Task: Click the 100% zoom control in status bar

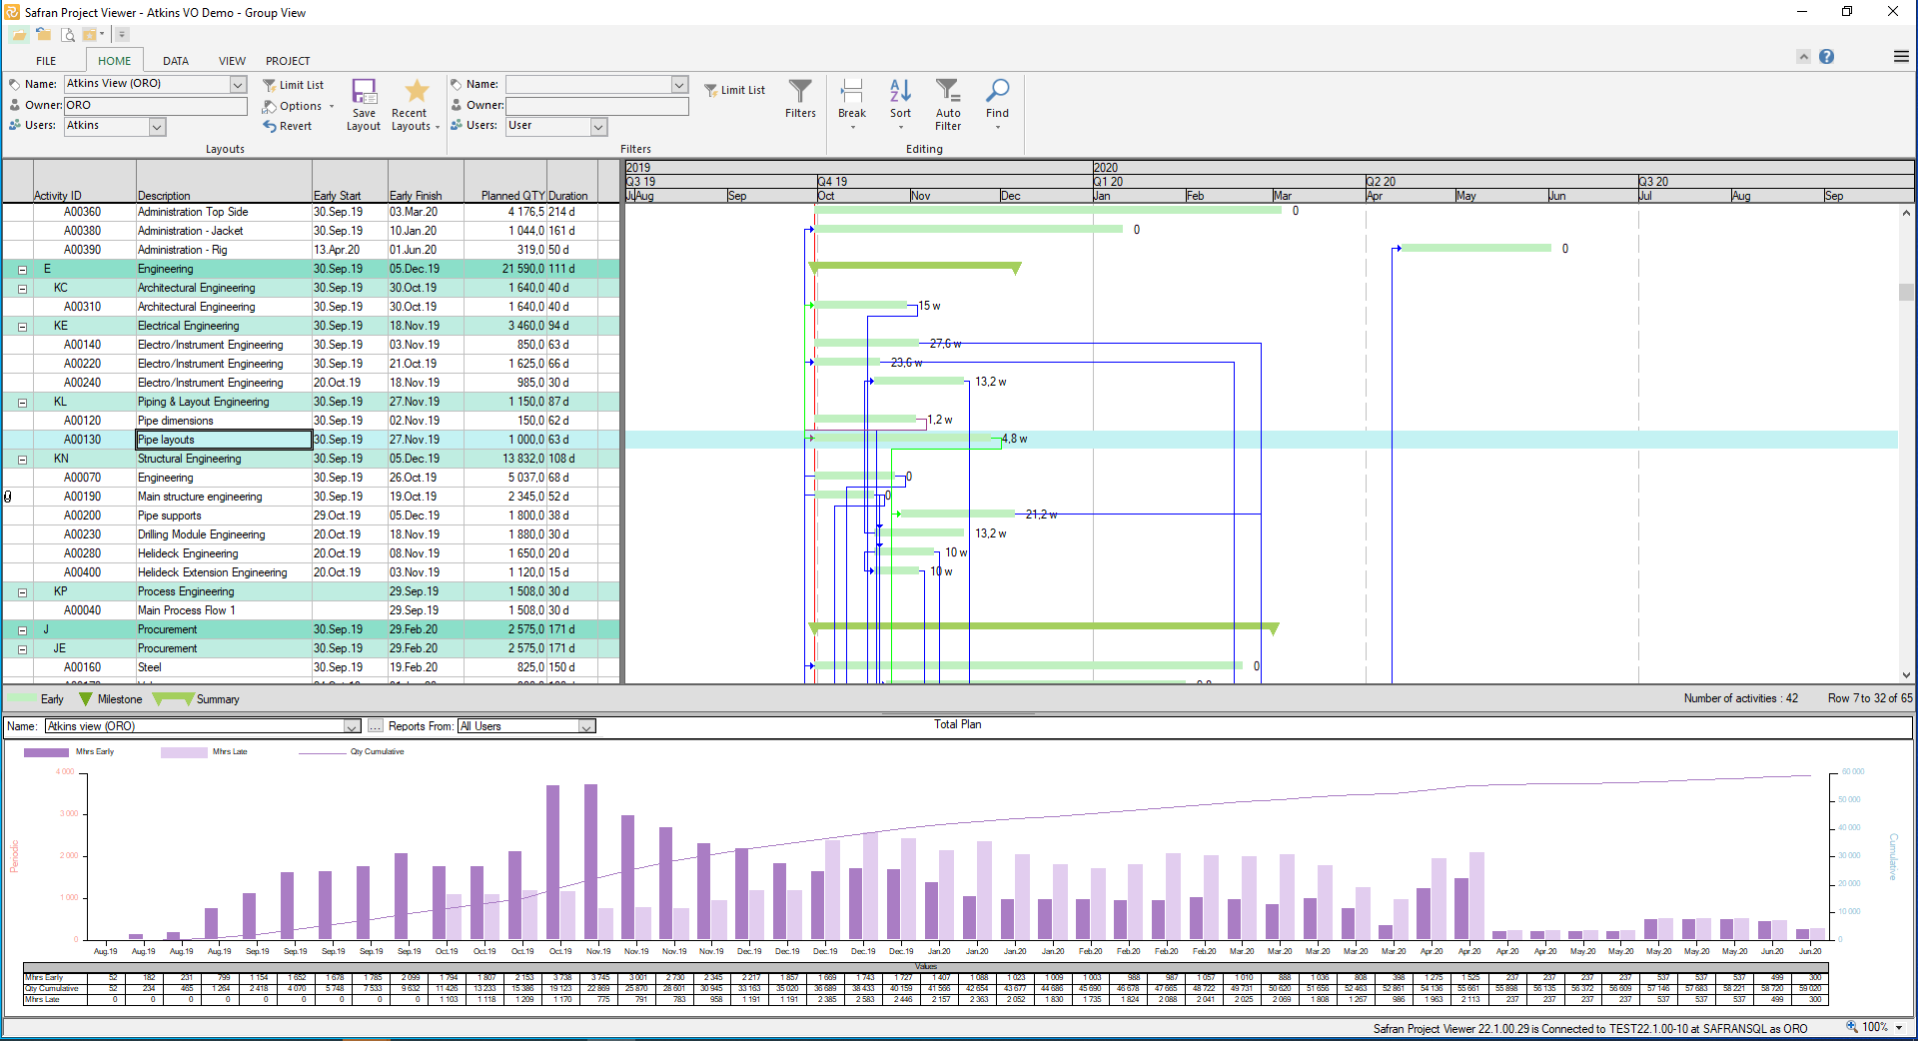Action: pos(1873,1027)
